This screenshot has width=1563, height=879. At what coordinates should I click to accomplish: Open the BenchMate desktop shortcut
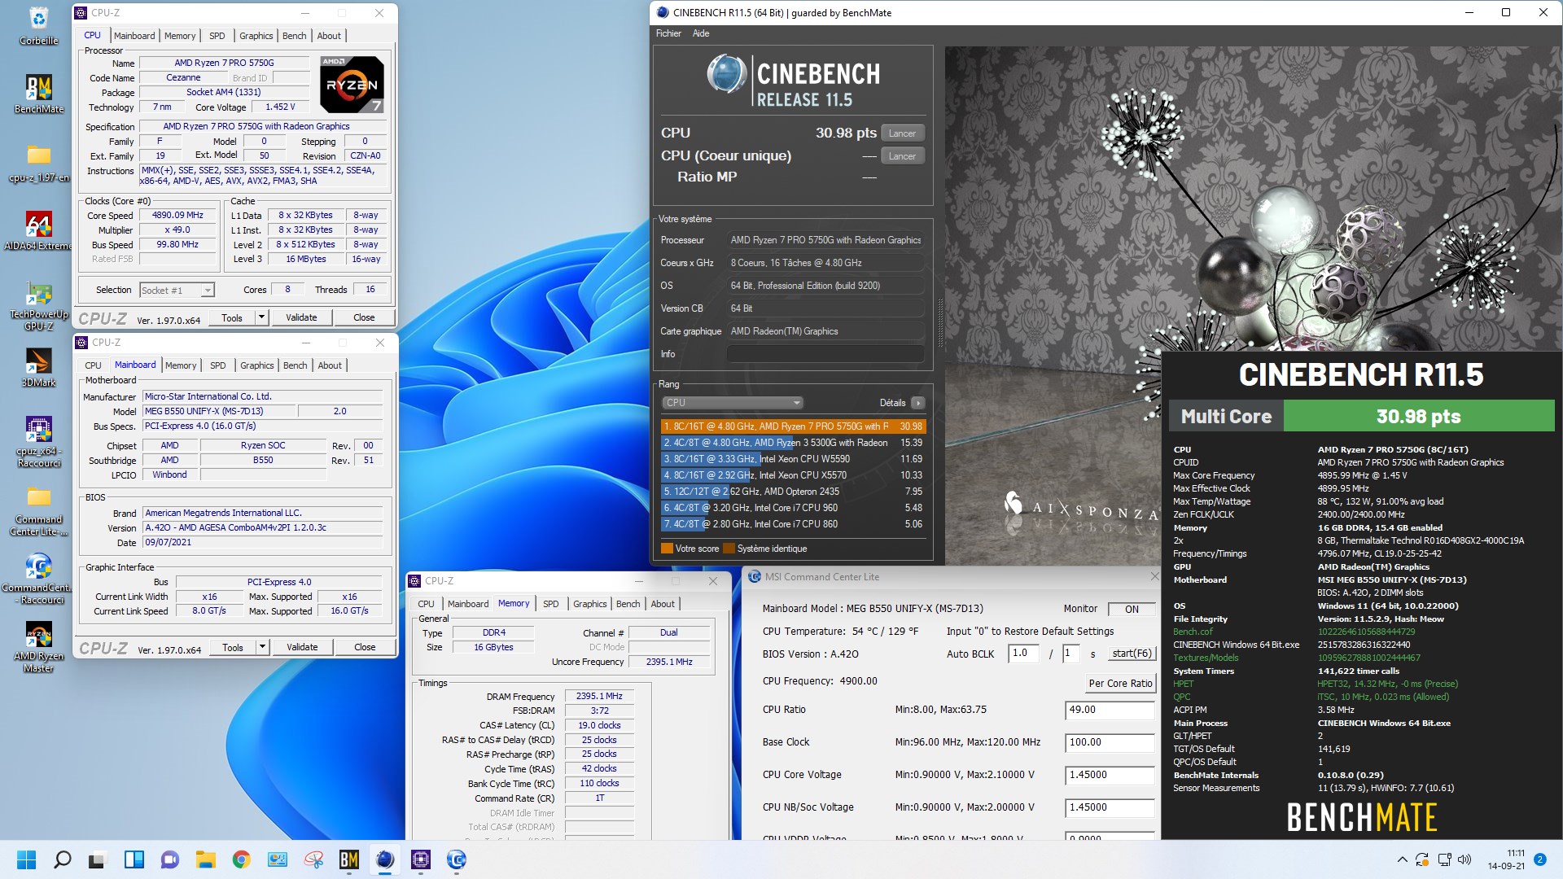pos(38,94)
